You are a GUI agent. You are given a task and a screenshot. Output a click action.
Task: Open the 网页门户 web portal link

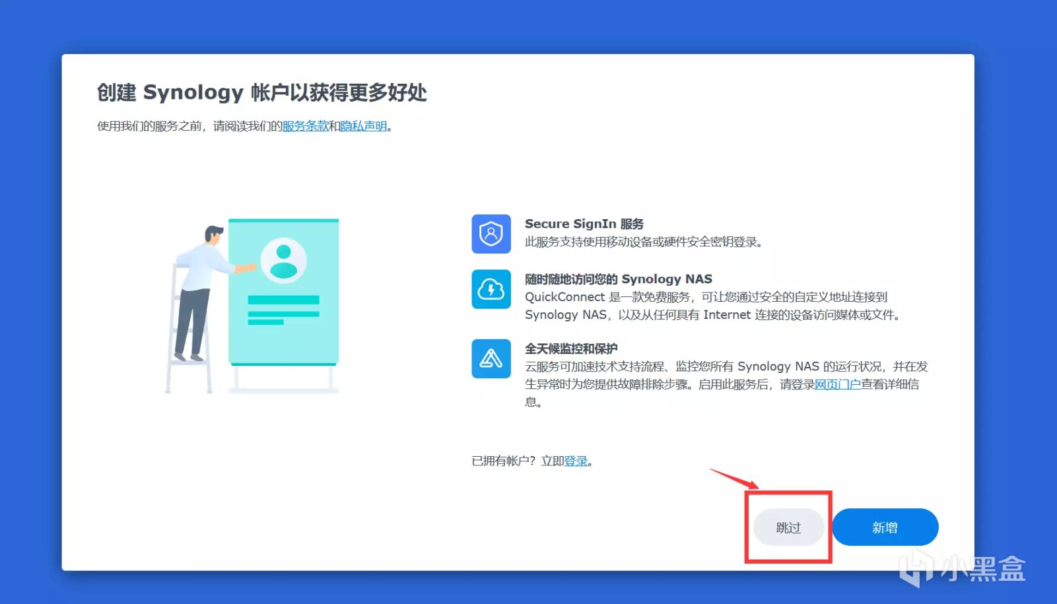838,384
